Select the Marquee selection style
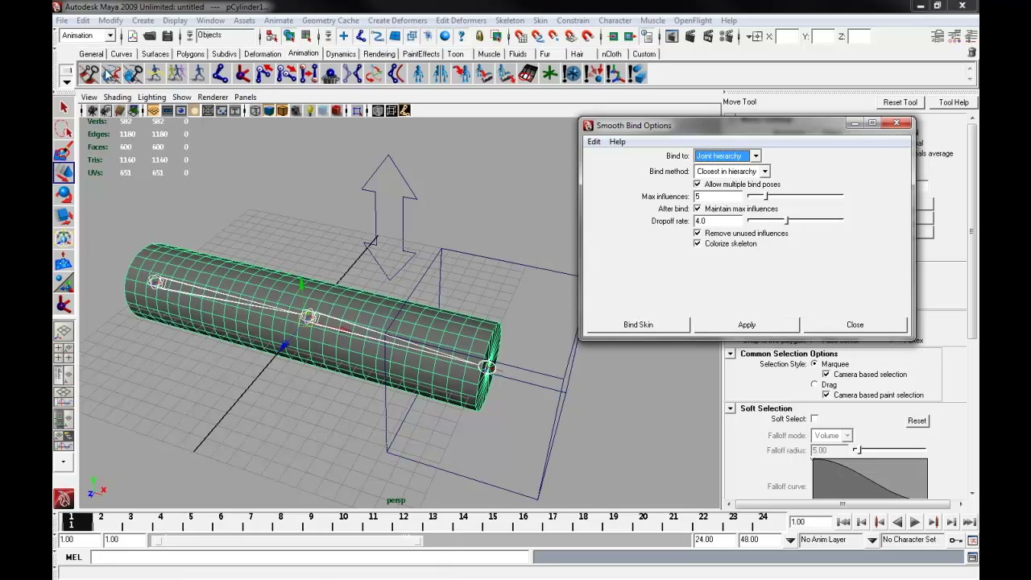1031x580 pixels. point(814,364)
